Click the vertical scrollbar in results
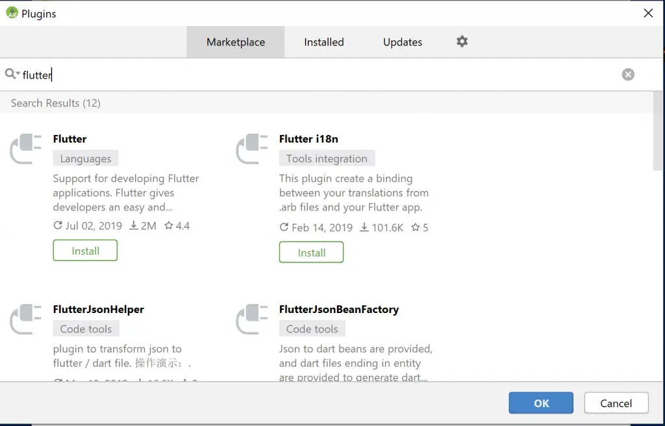The width and height of the screenshot is (665, 426). coord(658,131)
